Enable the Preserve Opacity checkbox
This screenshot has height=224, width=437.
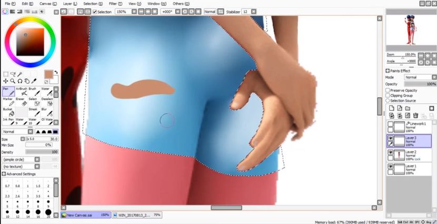[388, 90]
